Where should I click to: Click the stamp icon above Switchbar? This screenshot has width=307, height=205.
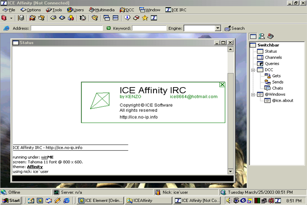pos(271,36)
